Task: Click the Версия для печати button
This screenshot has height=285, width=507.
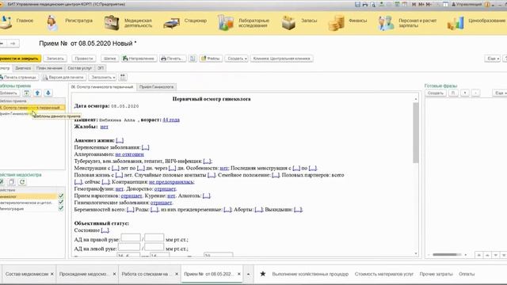Action: pos(64,78)
